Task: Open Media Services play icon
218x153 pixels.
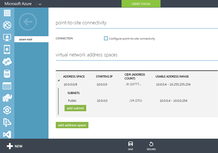Action: (x=7, y=110)
